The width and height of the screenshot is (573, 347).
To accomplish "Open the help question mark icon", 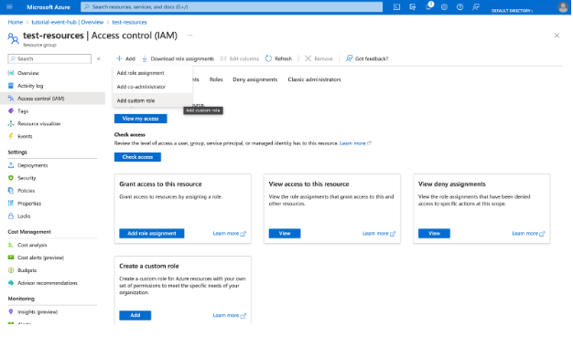I will pyautogui.click(x=460, y=7).
